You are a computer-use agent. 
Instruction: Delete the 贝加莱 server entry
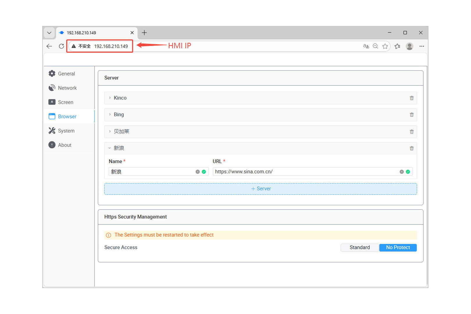(x=412, y=132)
